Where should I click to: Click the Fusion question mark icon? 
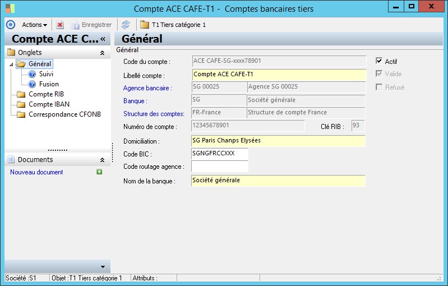tap(32, 84)
